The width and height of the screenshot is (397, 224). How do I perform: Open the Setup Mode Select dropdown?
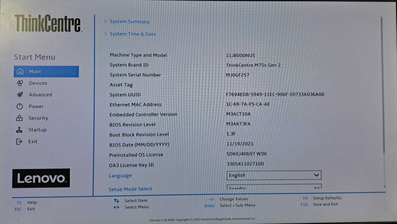pyautogui.click(x=274, y=186)
